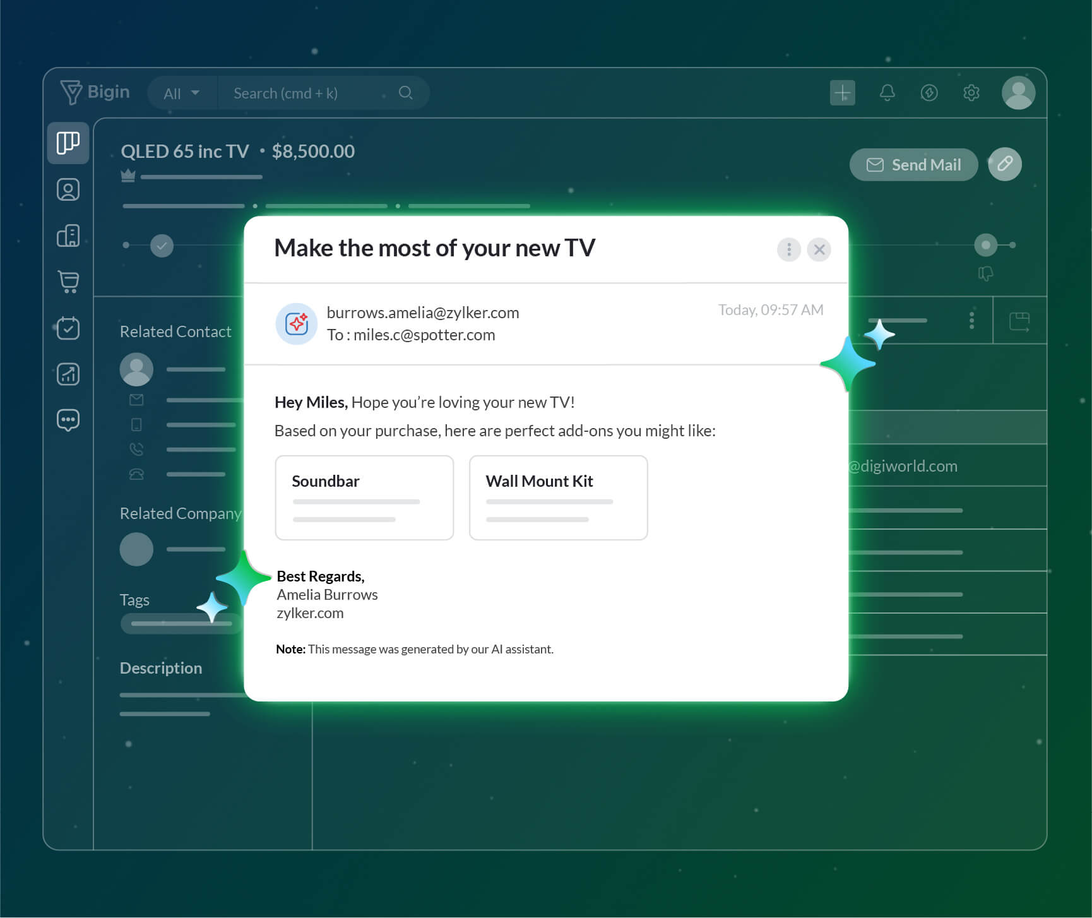Screen dimensions: 1092x918
Task: Select the Soundbar add-on card
Action: tap(364, 498)
